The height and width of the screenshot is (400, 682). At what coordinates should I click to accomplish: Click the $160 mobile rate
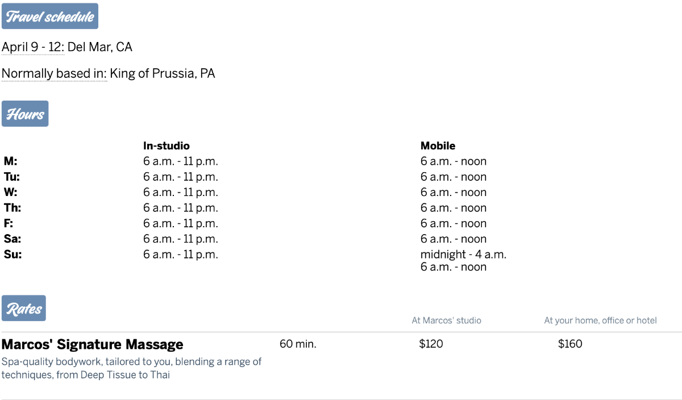click(570, 344)
